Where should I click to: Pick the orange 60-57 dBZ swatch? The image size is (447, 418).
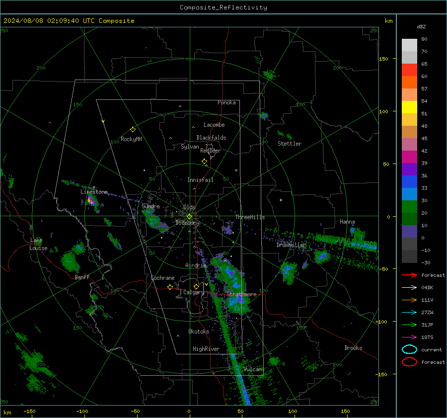coord(409,83)
